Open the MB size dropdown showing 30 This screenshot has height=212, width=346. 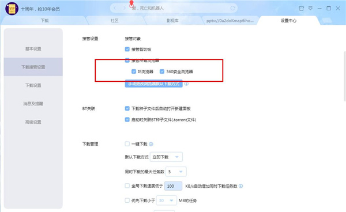pos(167,200)
